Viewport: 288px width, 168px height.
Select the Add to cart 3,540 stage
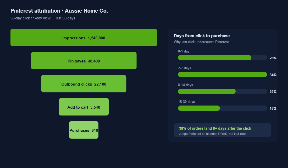pos(84,107)
